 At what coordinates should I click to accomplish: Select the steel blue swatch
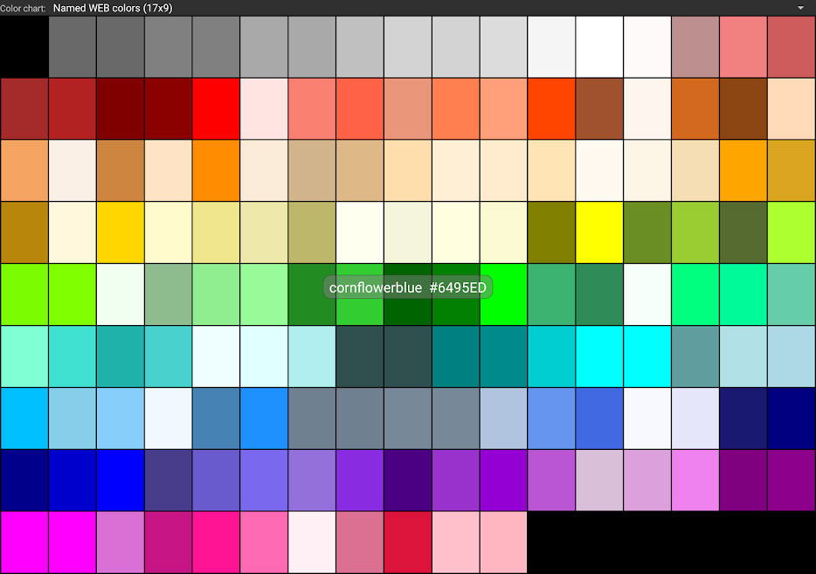coord(216,418)
